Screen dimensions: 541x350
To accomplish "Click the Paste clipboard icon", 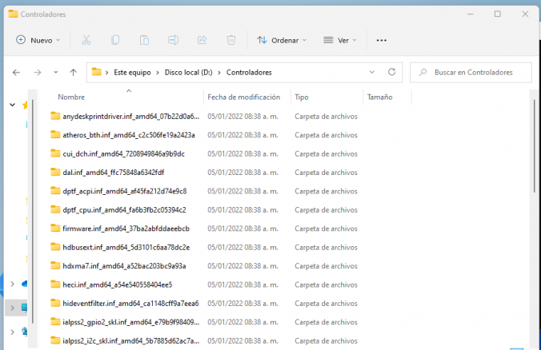I will (144, 40).
